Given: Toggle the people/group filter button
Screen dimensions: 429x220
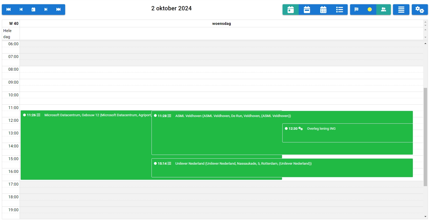Looking at the screenshot, I should tap(383, 10).
